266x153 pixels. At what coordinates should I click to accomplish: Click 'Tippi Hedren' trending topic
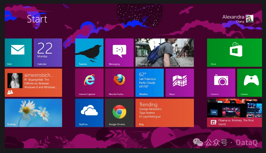(x=147, y=113)
